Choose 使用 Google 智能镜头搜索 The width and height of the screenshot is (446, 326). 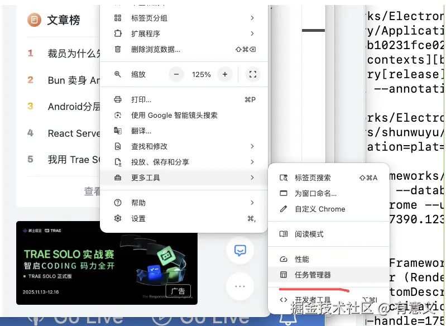(x=184, y=115)
